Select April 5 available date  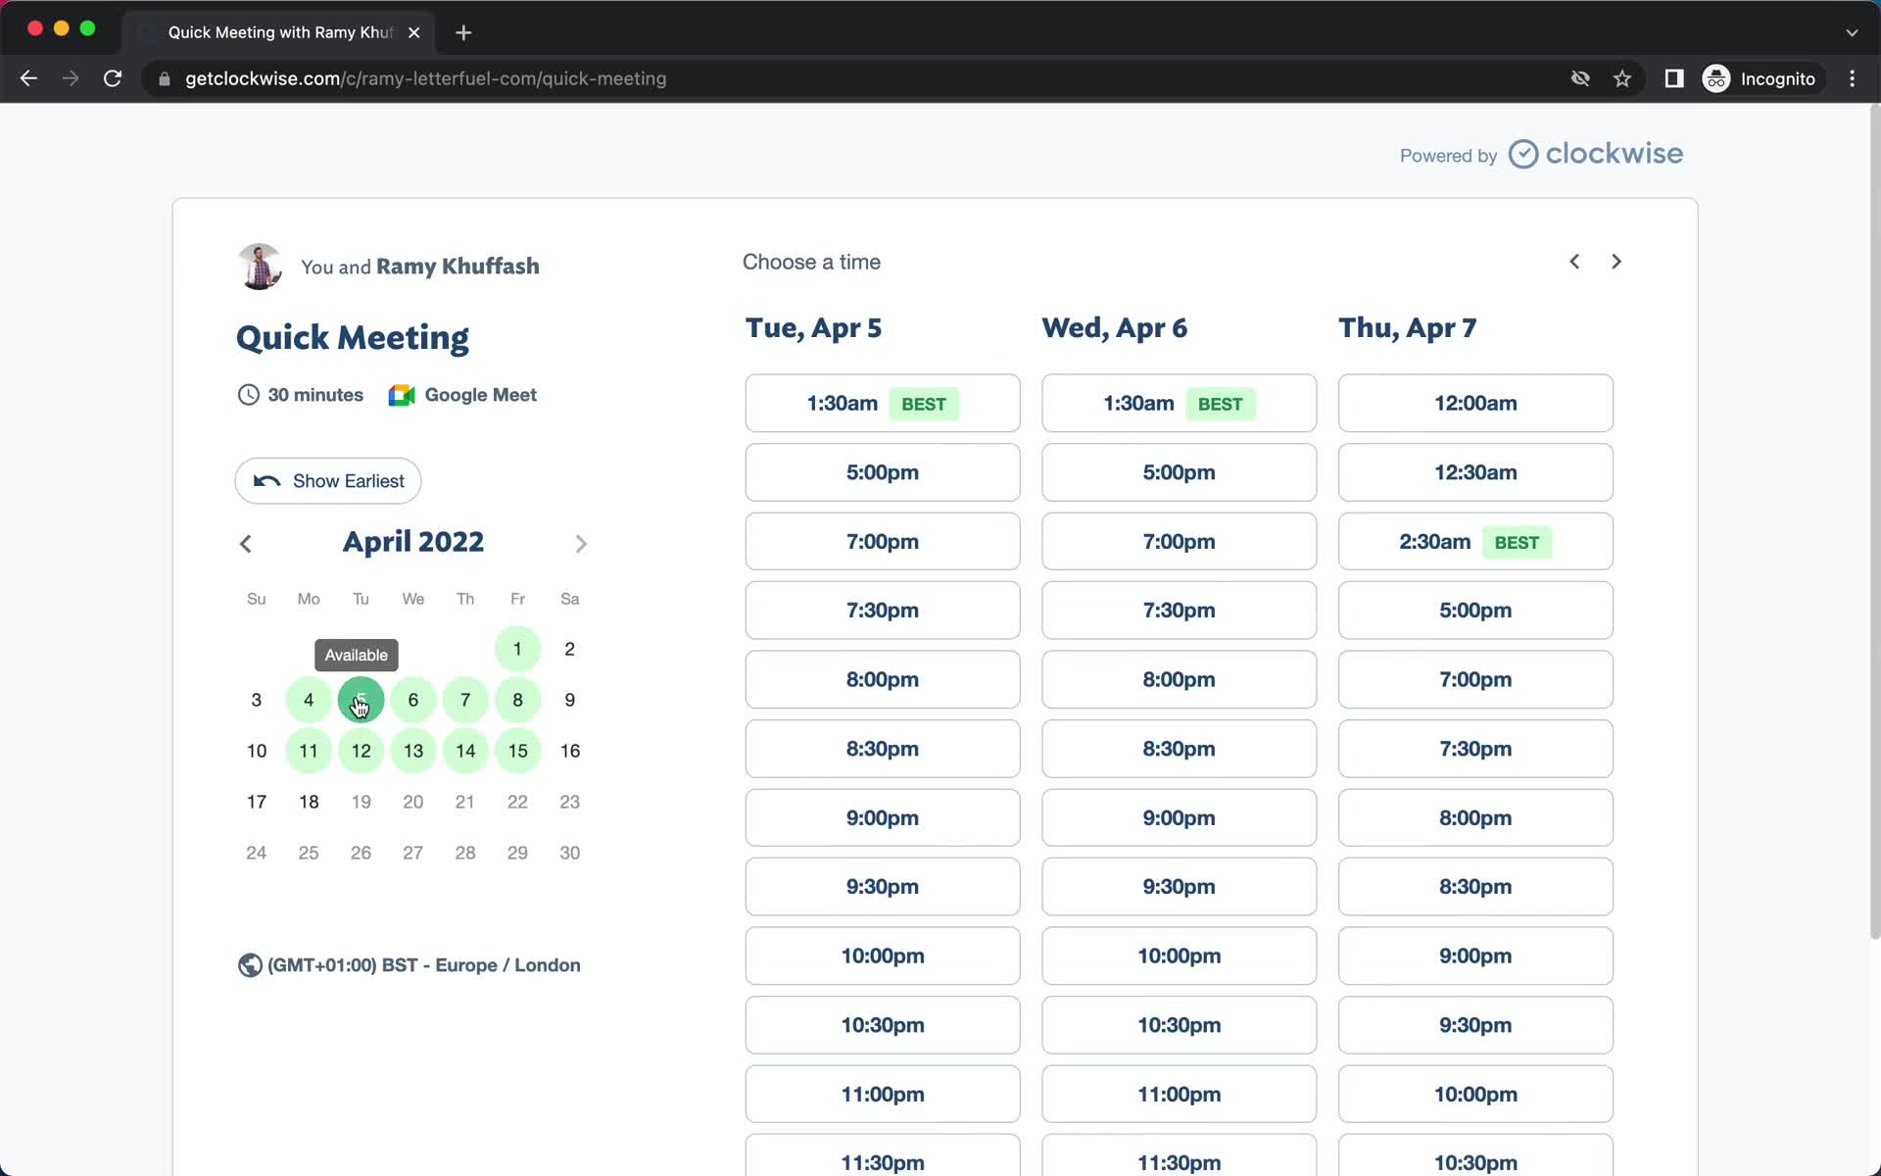(x=361, y=699)
